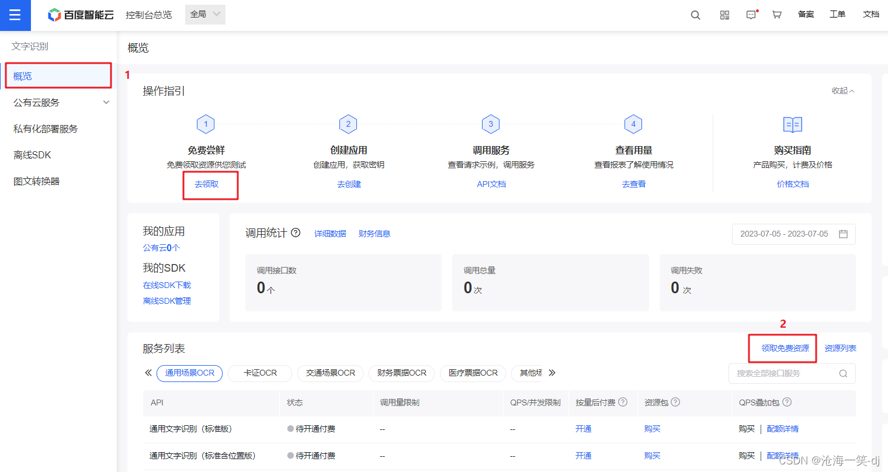Click the 调用失败 statistics card
888x472 pixels.
coord(758,283)
